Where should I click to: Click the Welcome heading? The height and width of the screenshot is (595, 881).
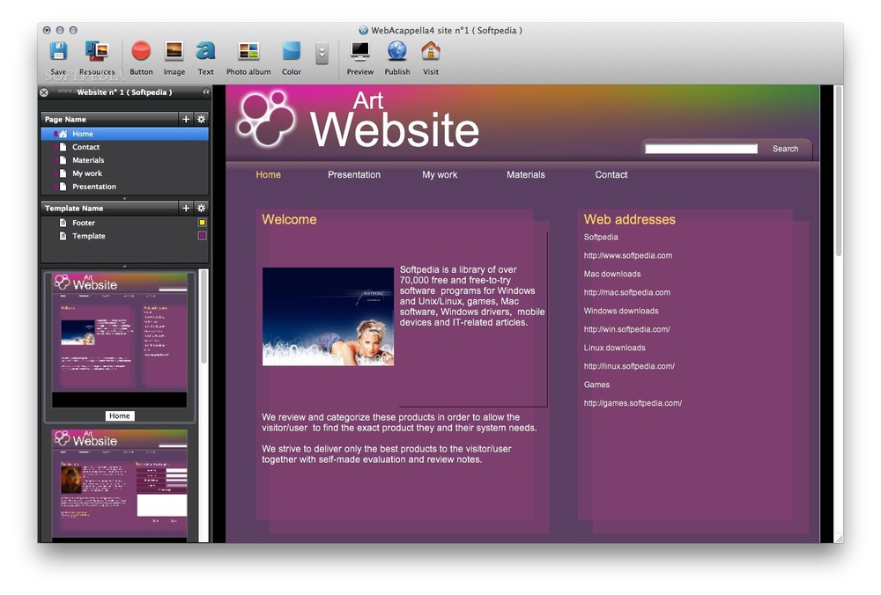click(x=289, y=219)
